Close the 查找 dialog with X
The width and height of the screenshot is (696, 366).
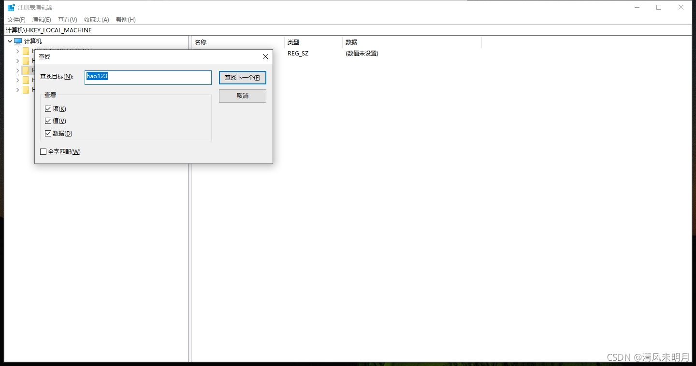pyautogui.click(x=265, y=57)
